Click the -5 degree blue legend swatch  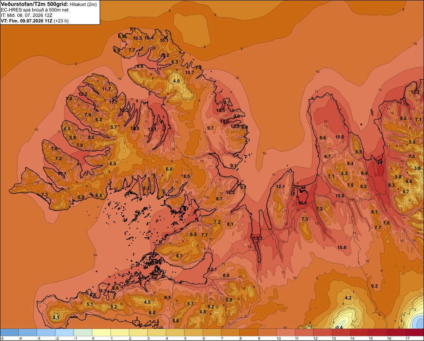9,333
